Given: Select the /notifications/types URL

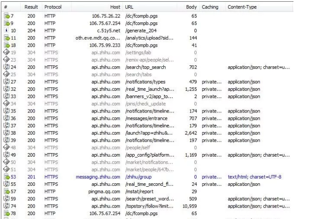Looking at the screenshot, I should (x=145, y=82).
